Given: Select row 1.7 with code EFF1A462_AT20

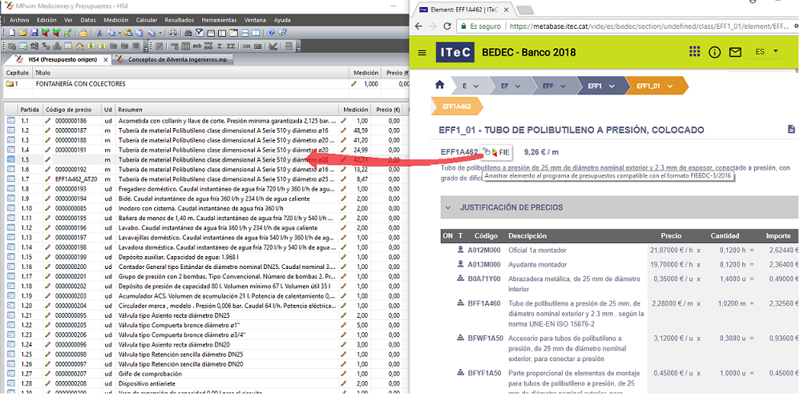Looking at the screenshot, I should point(206,178).
